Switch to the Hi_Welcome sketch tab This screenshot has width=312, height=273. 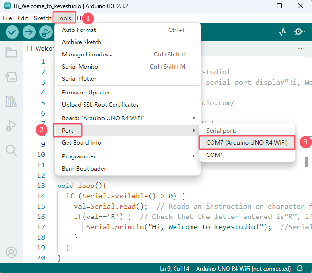40,48
